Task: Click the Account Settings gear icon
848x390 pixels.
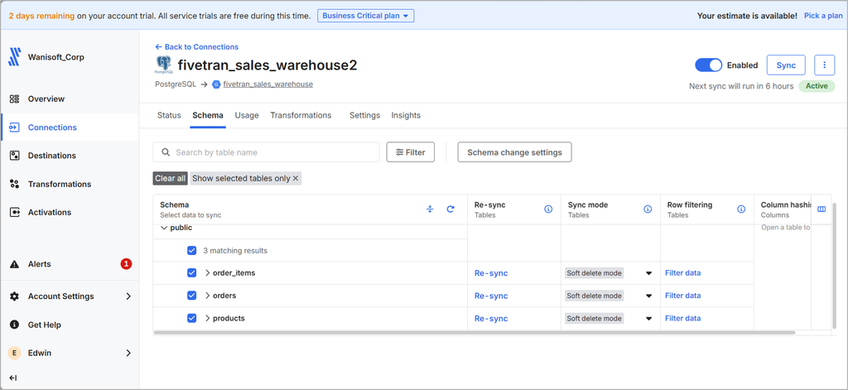Action: 15,296
